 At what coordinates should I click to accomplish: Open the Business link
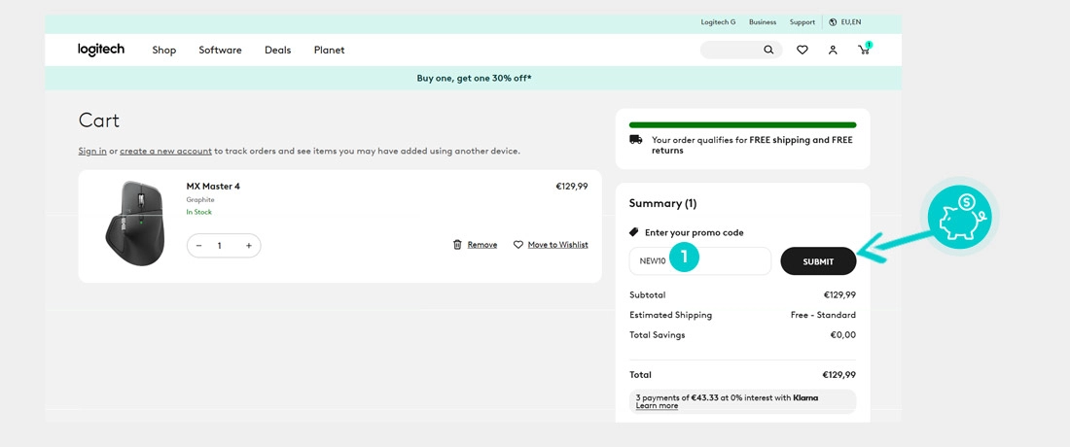763,21
